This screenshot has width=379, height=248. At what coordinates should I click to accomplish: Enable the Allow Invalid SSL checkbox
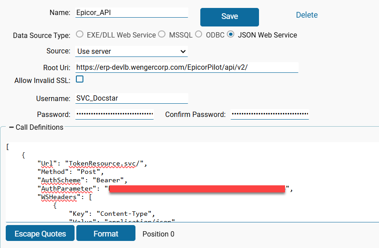tap(80, 79)
